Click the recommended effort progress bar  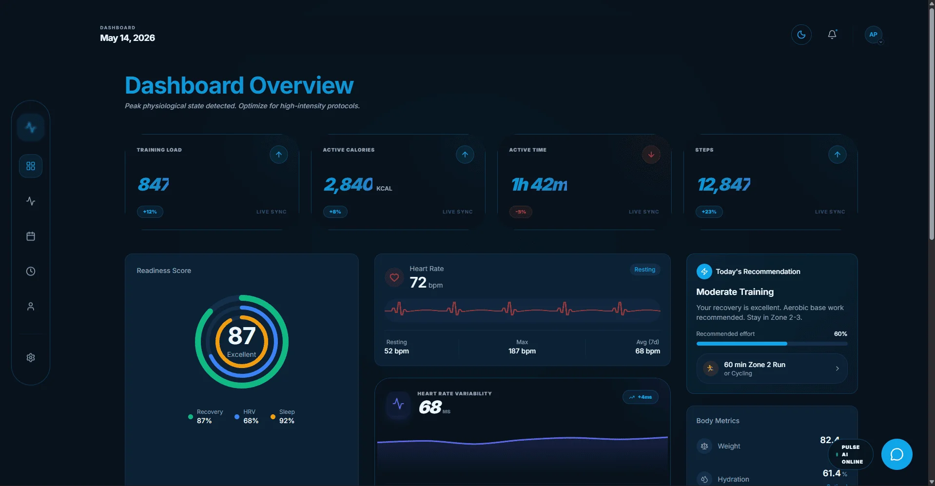pyautogui.click(x=772, y=344)
